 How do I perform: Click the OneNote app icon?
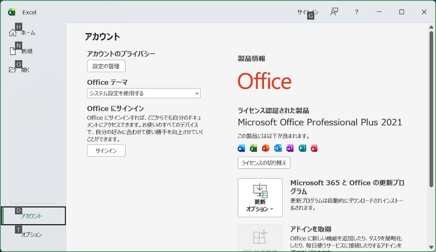point(290,148)
